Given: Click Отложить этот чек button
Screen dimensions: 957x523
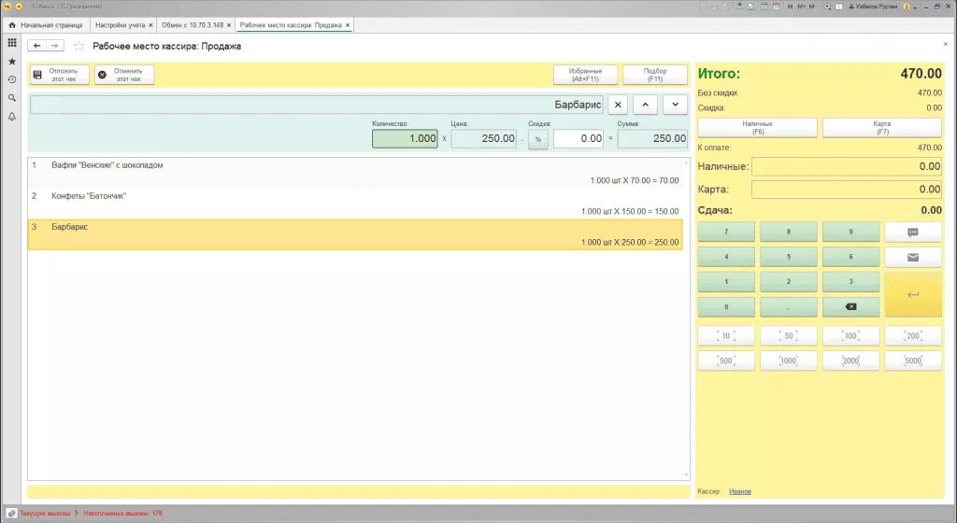Looking at the screenshot, I should [x=59, y=75].
